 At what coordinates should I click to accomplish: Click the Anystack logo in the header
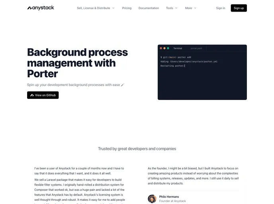(x=41, y=8)
